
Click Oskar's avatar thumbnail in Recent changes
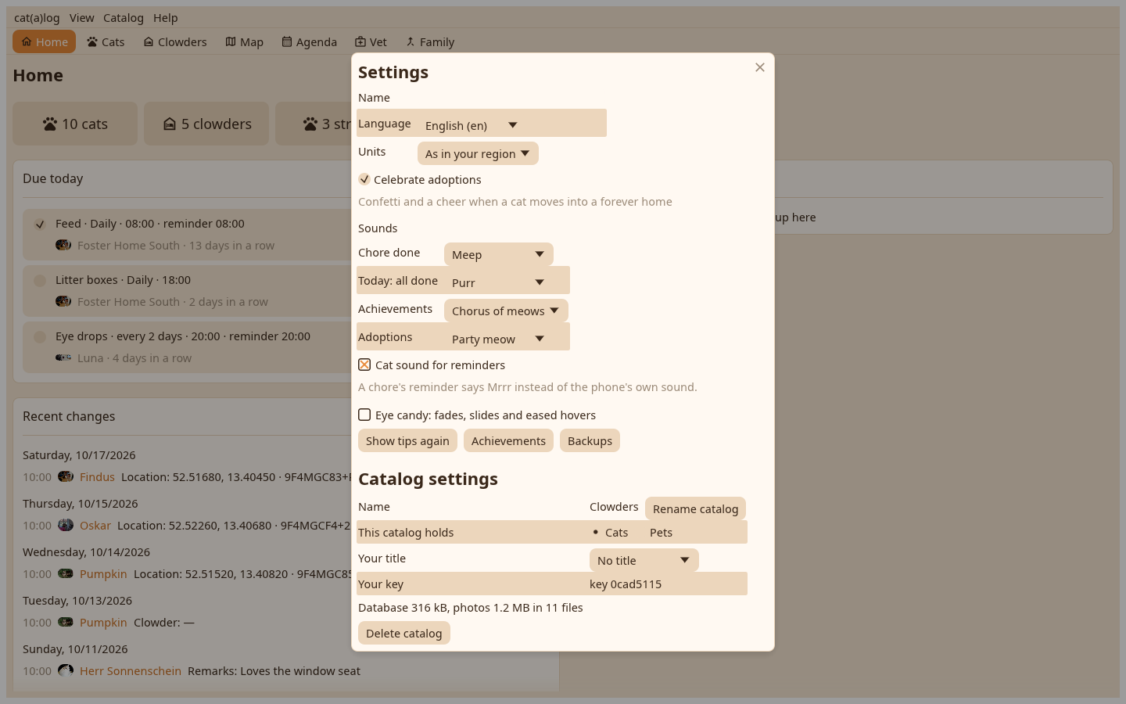tap(66, 525)
